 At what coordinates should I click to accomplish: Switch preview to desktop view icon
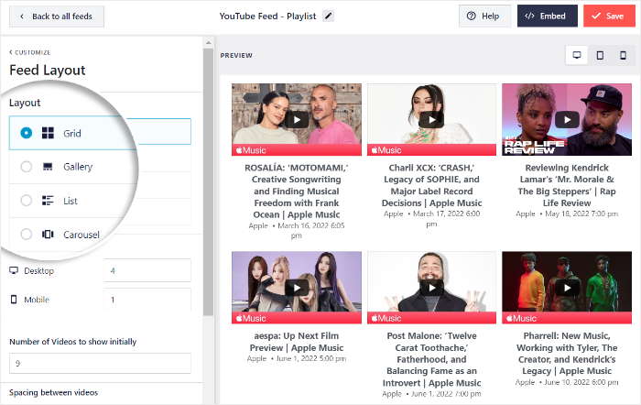[x=577, y=55]
